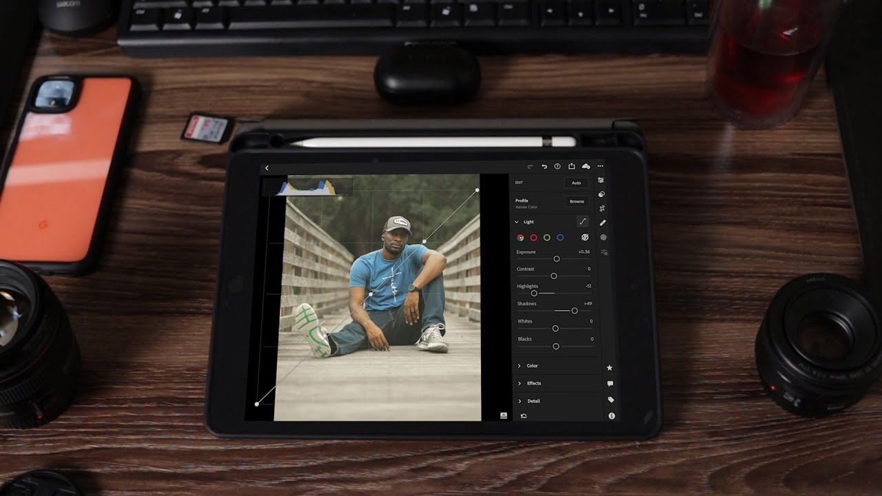Image resolution: width=882 pixels, height=496 pixels.
Task: Select the Blue curve channel
Action: point(560,238)
